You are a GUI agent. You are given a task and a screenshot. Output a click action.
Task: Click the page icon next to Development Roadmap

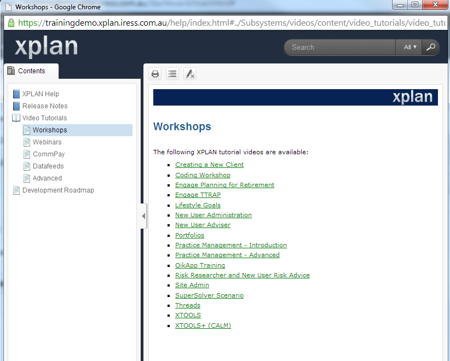click(16, 190)
